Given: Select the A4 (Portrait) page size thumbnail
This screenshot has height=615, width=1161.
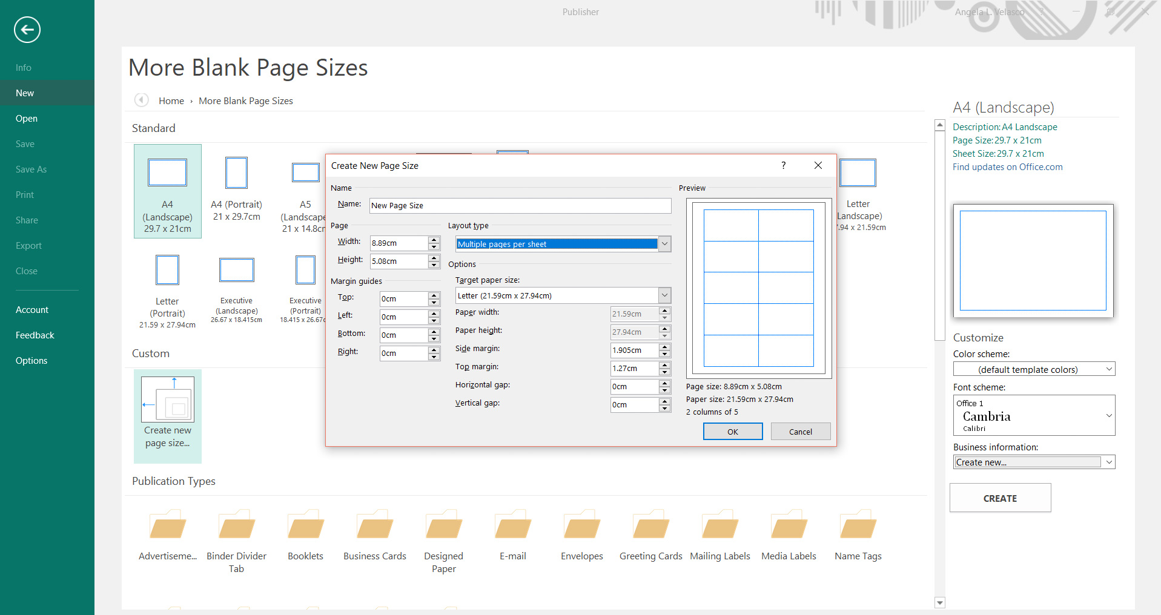Looking at the screenshot, I should (x=236, y=173).
